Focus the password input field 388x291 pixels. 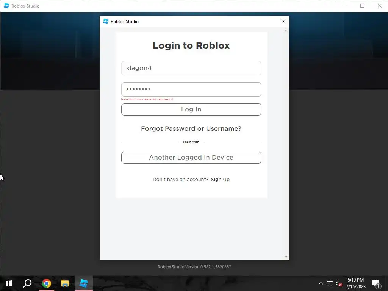pos(191,89)
